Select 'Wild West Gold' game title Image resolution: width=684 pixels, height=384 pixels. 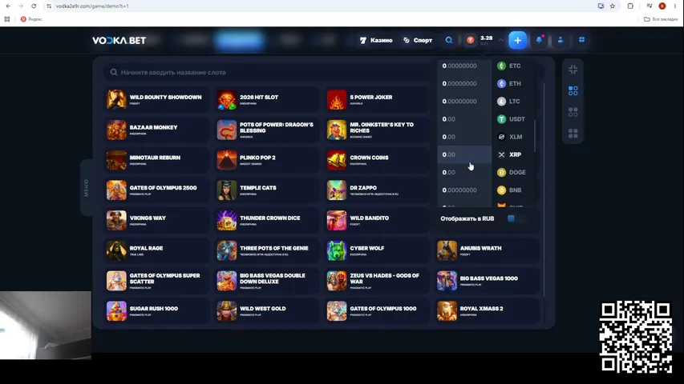tap(262, 308)
